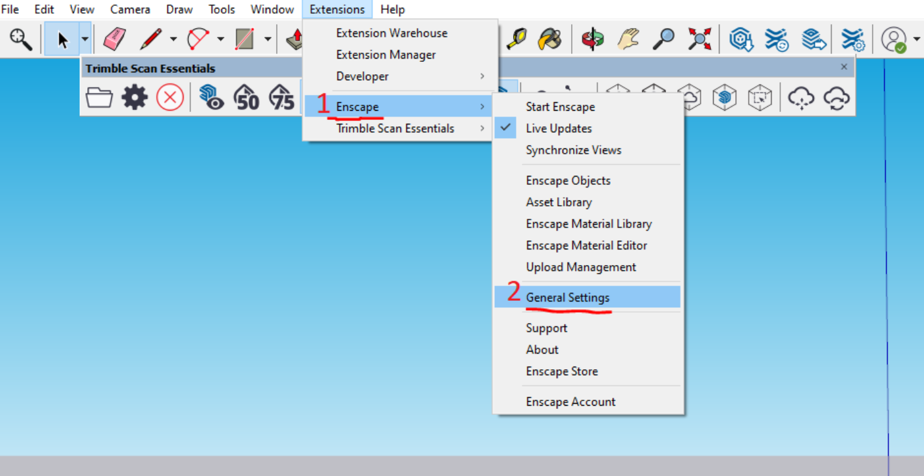Open Enscape General Settings
924x476 pixels.
pos(586,297)
